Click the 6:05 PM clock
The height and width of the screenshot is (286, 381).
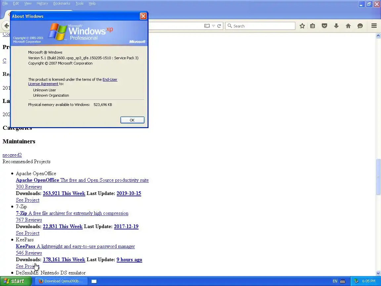tap(369, 281)
